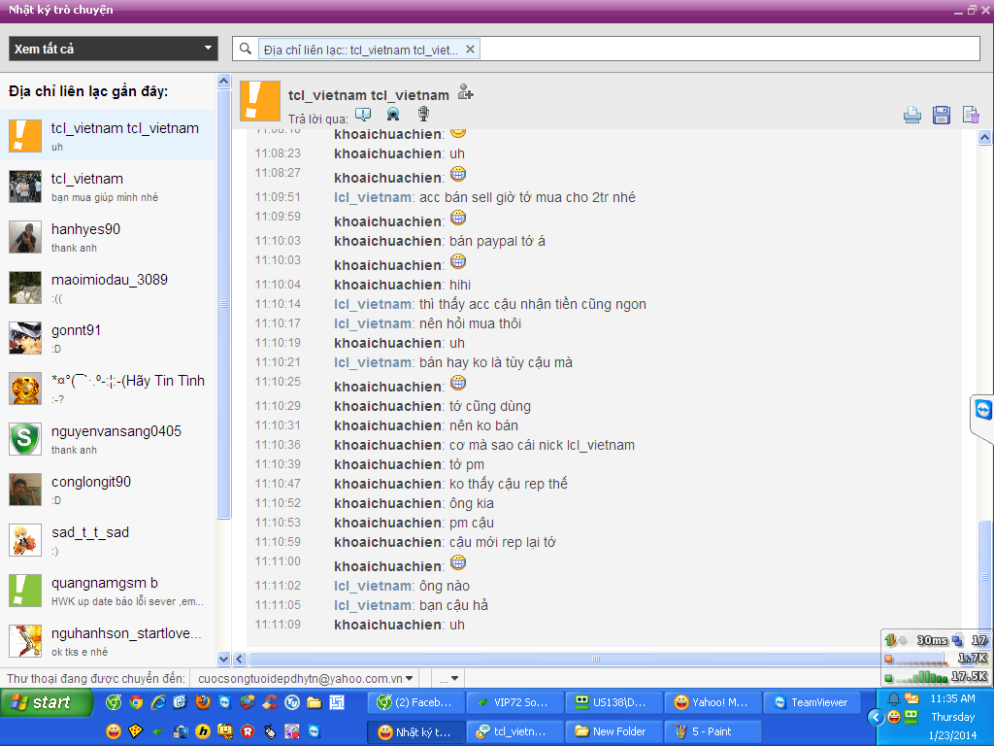Reply via webcam icon

[393, 115]
